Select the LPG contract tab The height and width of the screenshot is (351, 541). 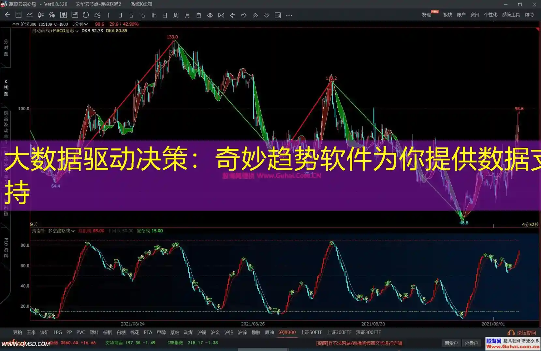coord(58,332)
